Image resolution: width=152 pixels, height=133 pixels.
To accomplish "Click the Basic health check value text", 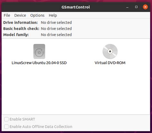I will click(x=56, y=29).
